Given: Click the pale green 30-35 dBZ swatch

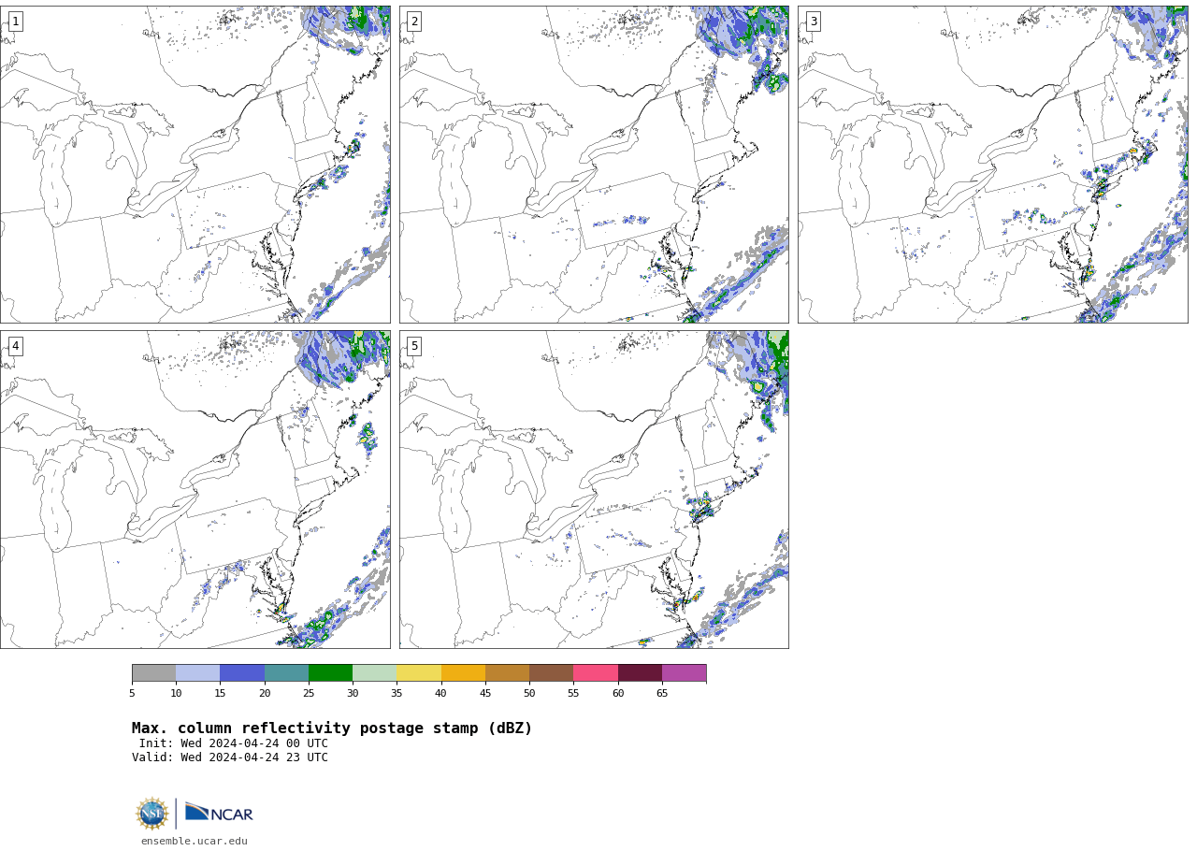Looking at the screenshot, I should pyautogui.click(x=374, y=673).
